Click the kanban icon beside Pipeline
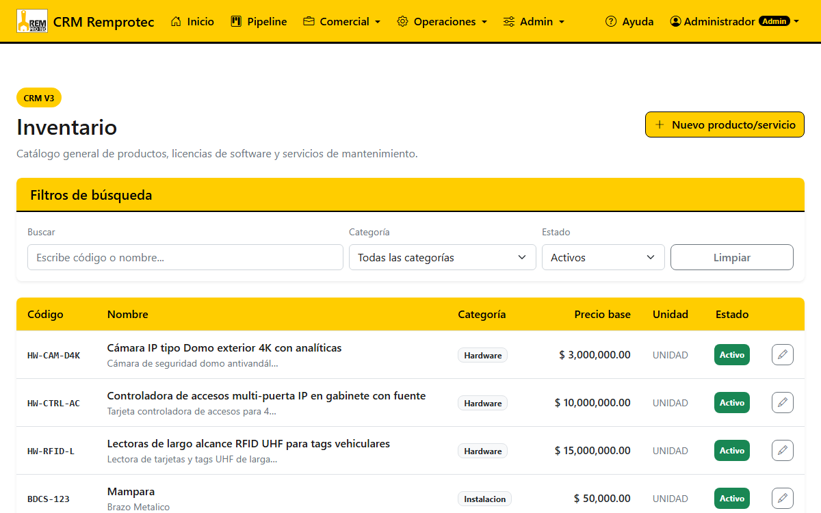This screenshot has width=821, height=513. coord(236,21)
